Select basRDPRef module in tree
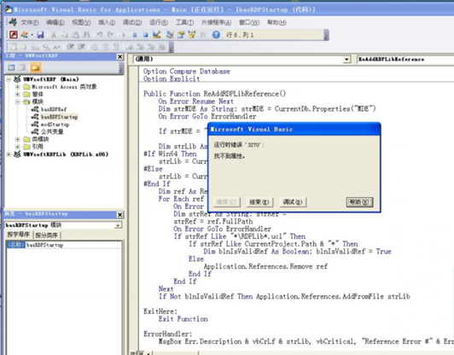 tap(54, 109)
